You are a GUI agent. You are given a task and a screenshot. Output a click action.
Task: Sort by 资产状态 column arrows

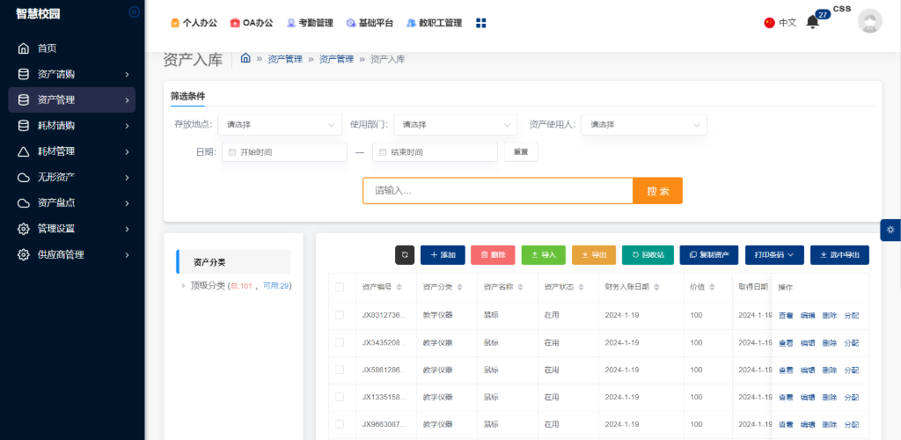pyautogui.click(x=581, y=287)
